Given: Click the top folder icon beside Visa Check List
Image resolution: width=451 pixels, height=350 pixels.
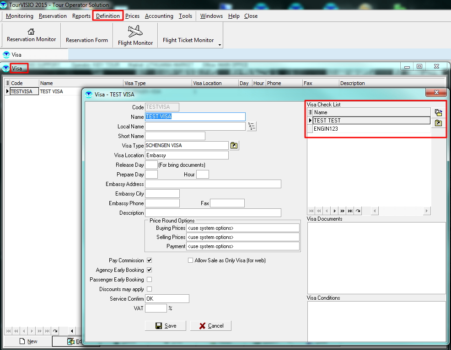Looking at the screenshot, I should click(x=438, y=112).
